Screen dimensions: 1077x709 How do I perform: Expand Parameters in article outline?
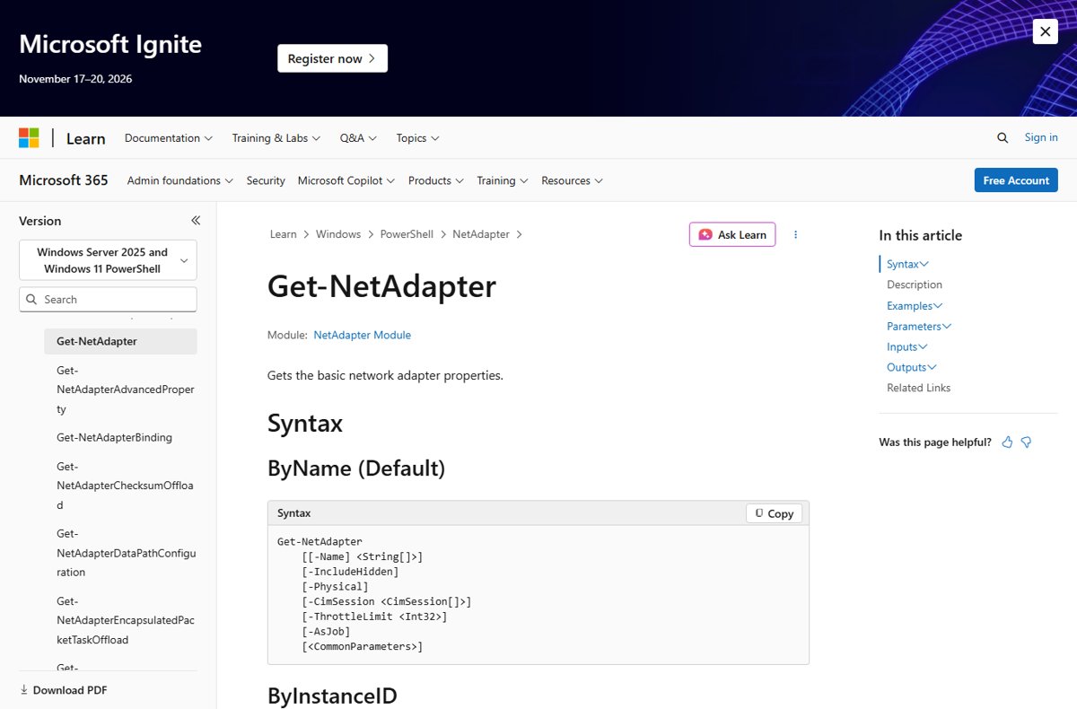(x=919, y=326)
